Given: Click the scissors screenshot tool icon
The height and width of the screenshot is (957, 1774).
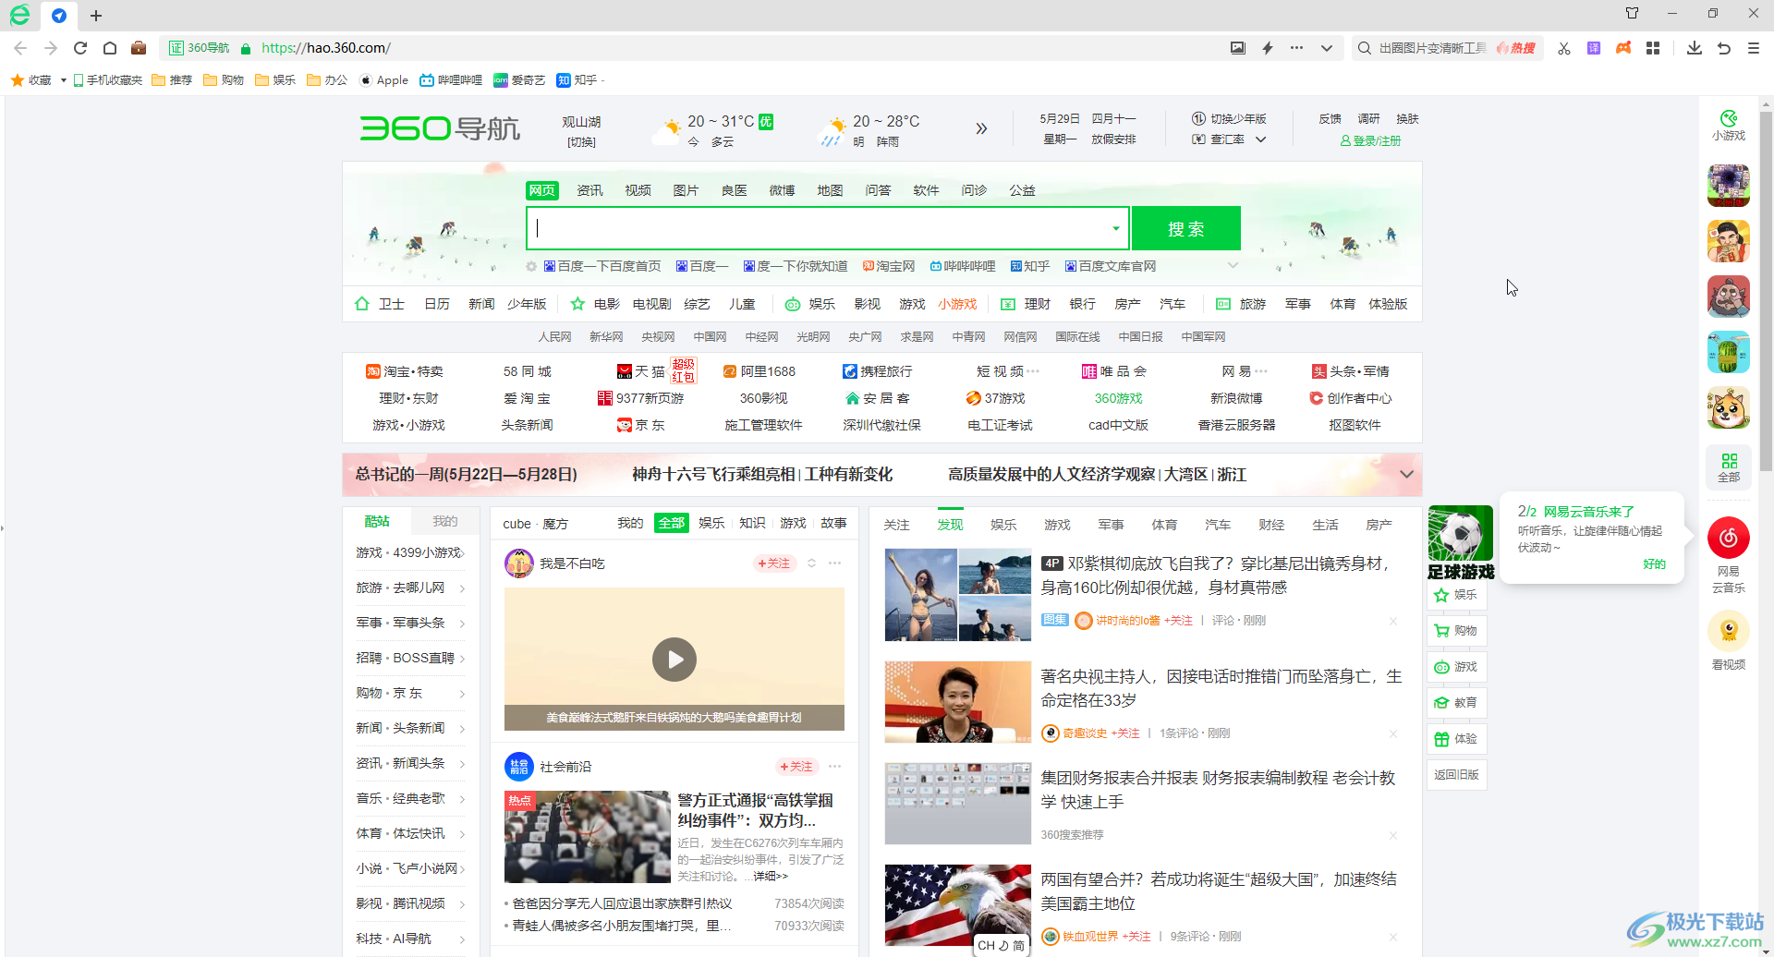Looking at the screenshot, I should point(1563,48).
